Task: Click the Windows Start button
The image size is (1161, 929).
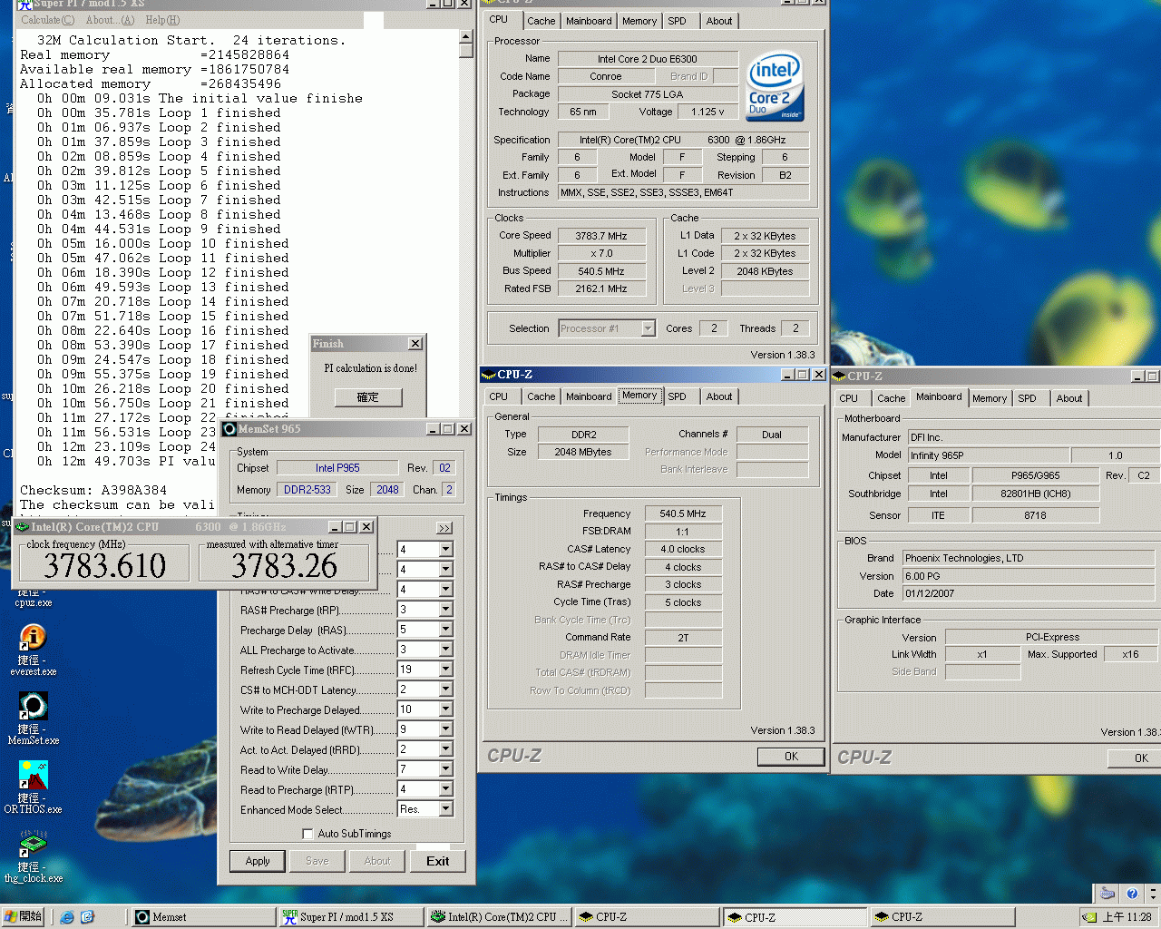Action: pyautogui.click(x=23, y=917)
